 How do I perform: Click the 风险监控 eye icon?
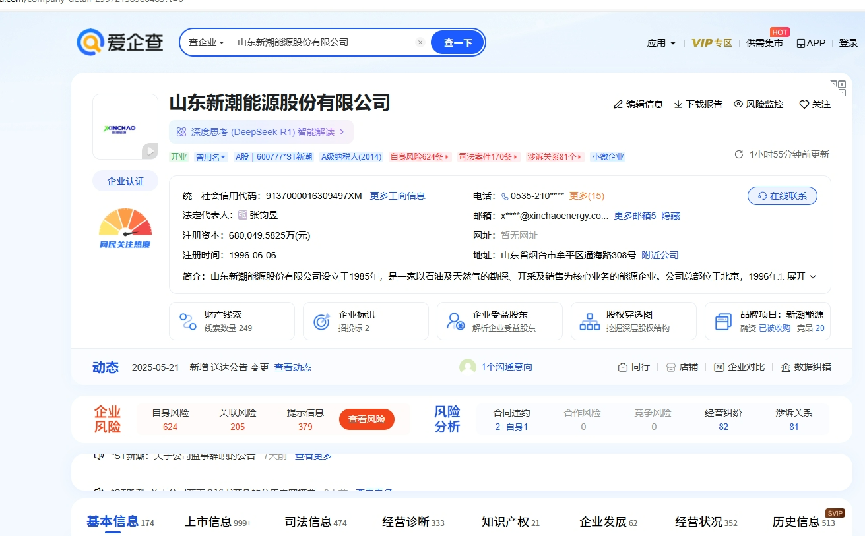coord(738,104)
